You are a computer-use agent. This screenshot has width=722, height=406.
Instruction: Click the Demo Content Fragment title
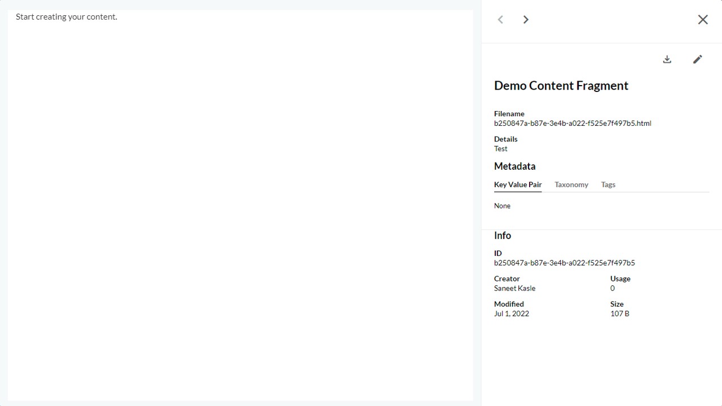(x=561, y=86)
